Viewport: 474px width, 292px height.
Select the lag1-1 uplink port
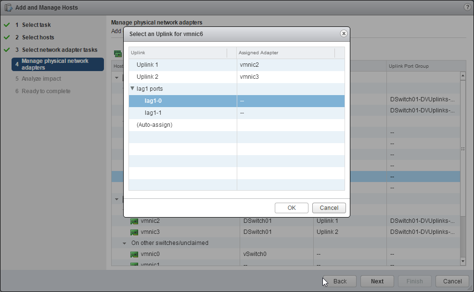point(154,113)
